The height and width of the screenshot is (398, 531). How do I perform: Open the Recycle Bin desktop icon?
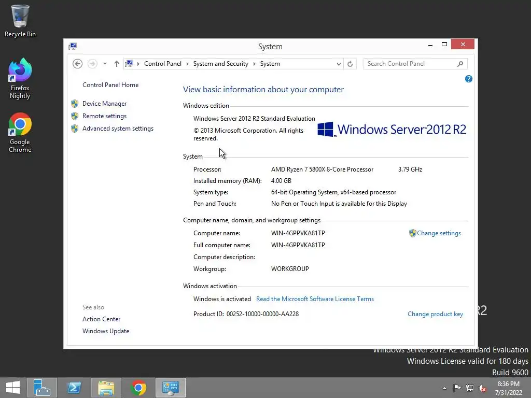pyautogui.click(x=20, y=21)
